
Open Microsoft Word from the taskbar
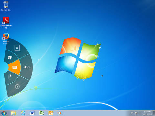[32, 113]
